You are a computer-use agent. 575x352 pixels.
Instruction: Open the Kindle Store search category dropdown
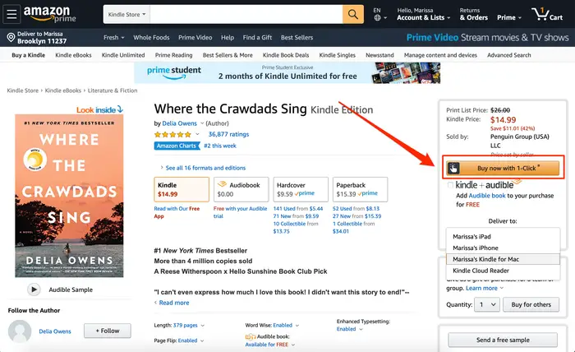[126, 14]
